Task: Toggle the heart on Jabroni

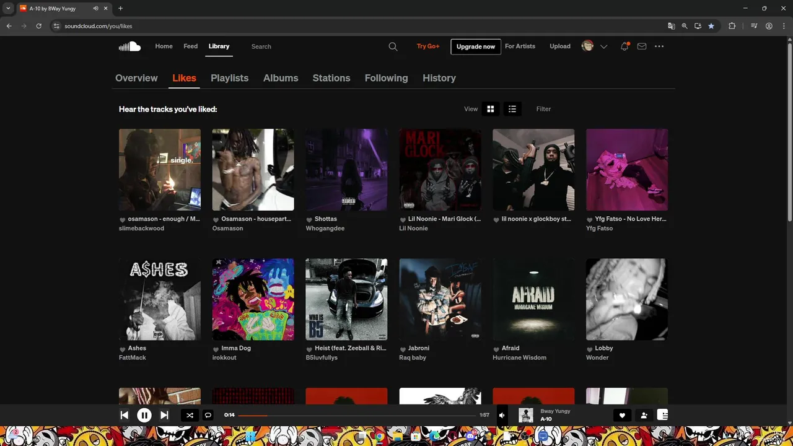Action: (x=402, y=349)
